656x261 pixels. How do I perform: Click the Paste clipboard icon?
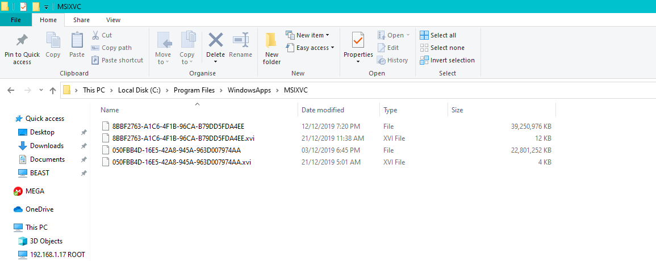point(77,40)
